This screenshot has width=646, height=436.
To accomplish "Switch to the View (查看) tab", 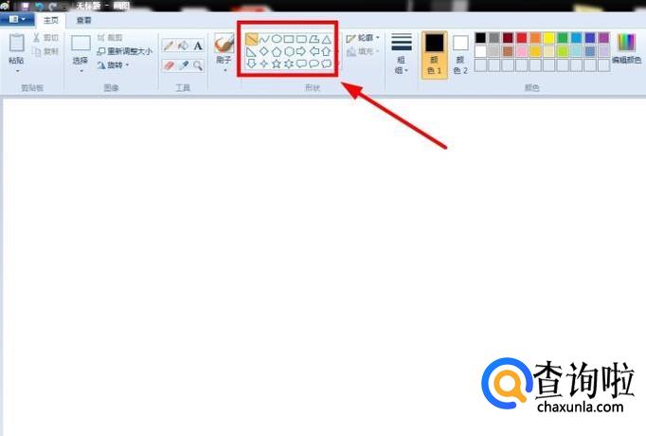I will coord(84,19).
